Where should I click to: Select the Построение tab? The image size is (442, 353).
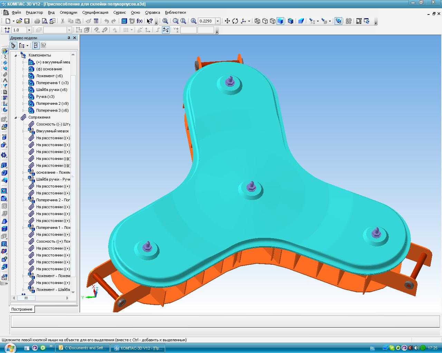point(22,309)
